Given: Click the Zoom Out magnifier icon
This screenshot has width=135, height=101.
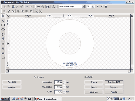Looking at the screenshot, I should tap(43, 7).
